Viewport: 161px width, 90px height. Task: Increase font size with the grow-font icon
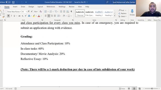(29, 11)
